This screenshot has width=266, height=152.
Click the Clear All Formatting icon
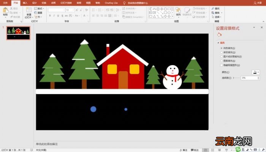pyautogui.click(x=87, y=10)
